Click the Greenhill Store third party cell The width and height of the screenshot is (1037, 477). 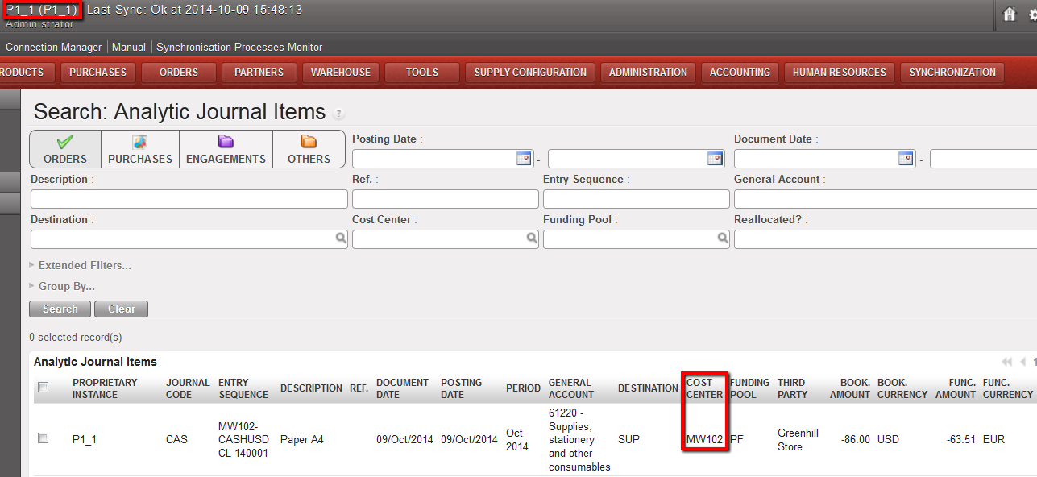(x=798, y=440)
